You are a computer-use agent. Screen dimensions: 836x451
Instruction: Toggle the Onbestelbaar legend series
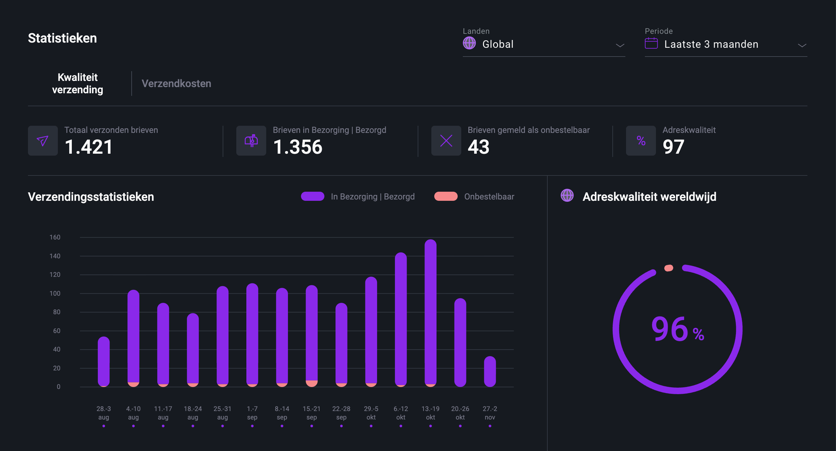click(489, 197)
